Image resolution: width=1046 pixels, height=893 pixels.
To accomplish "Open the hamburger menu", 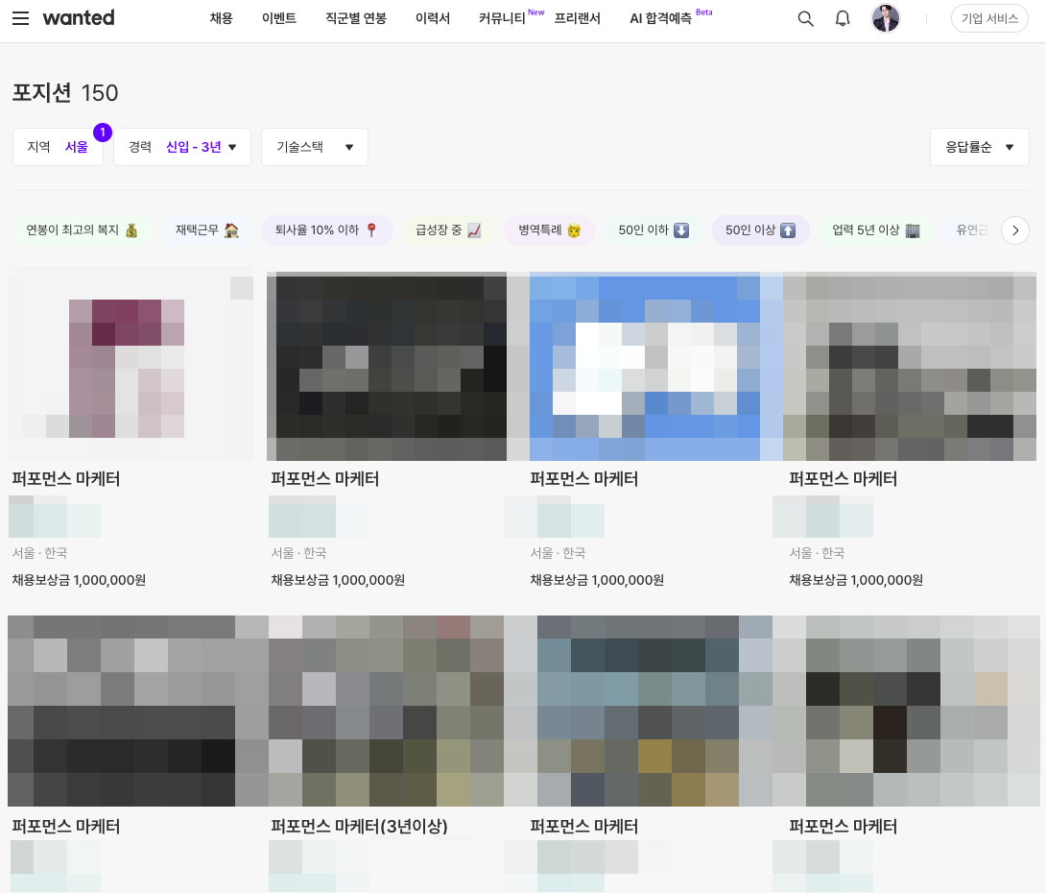I will tap(20, 17).
